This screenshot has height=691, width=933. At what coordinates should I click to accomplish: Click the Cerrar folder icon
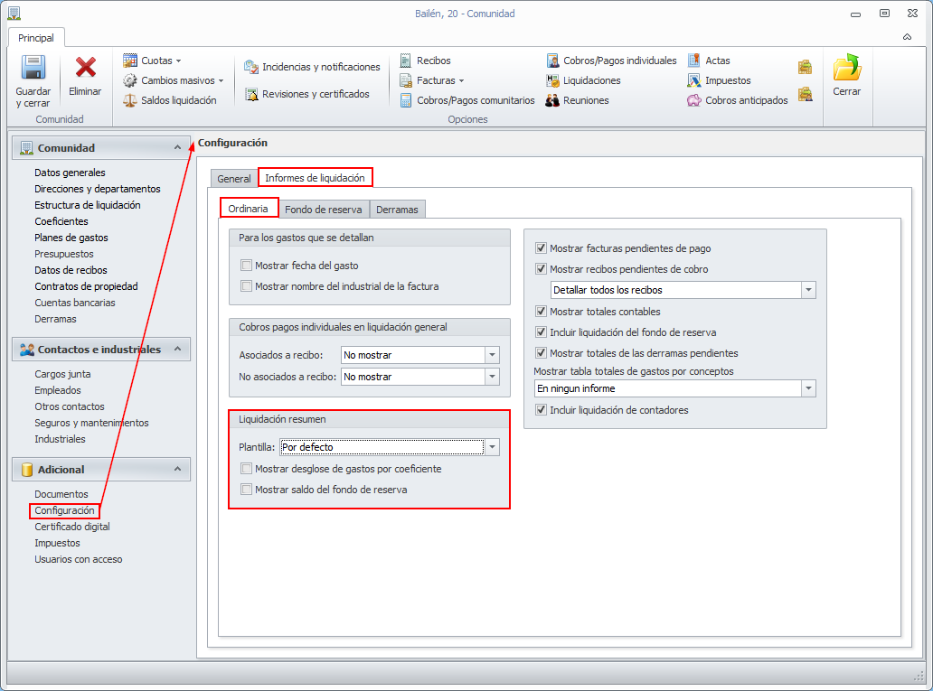click(x=847, y=67)
